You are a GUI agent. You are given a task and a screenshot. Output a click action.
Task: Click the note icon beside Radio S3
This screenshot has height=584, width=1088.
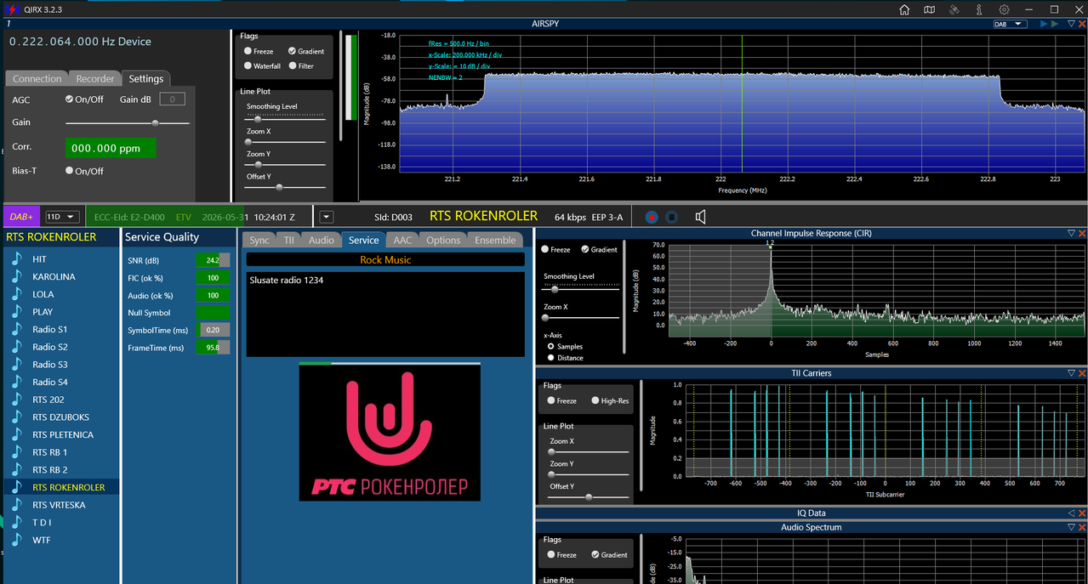pyautogui.click(x=16, y=364)
